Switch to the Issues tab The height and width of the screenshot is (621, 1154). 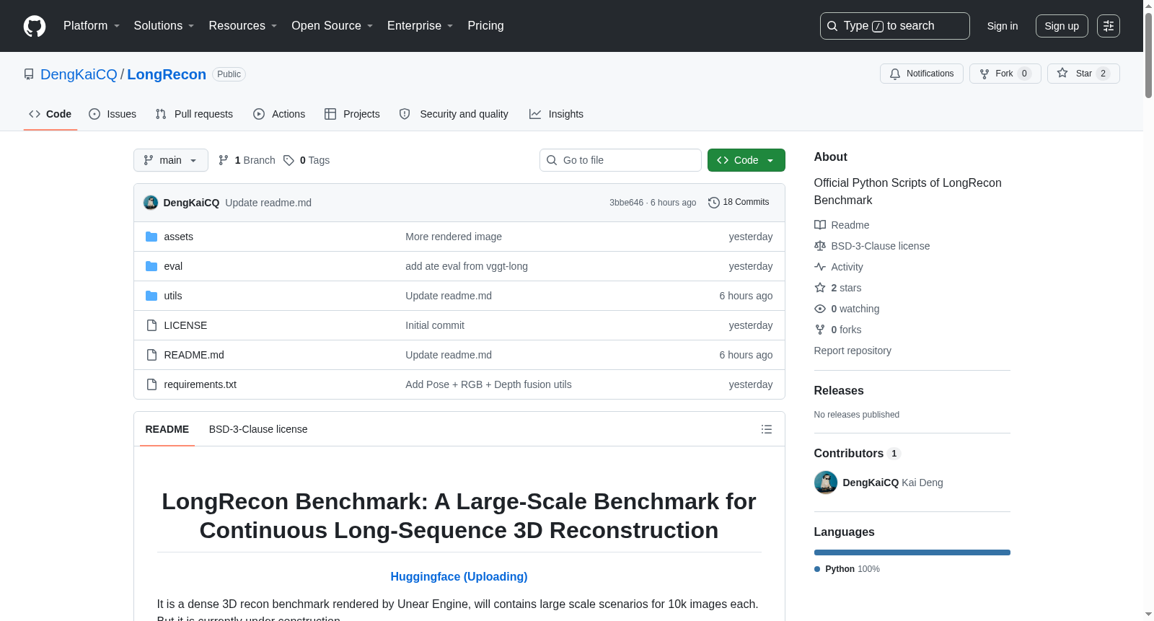tap(113, 114)
